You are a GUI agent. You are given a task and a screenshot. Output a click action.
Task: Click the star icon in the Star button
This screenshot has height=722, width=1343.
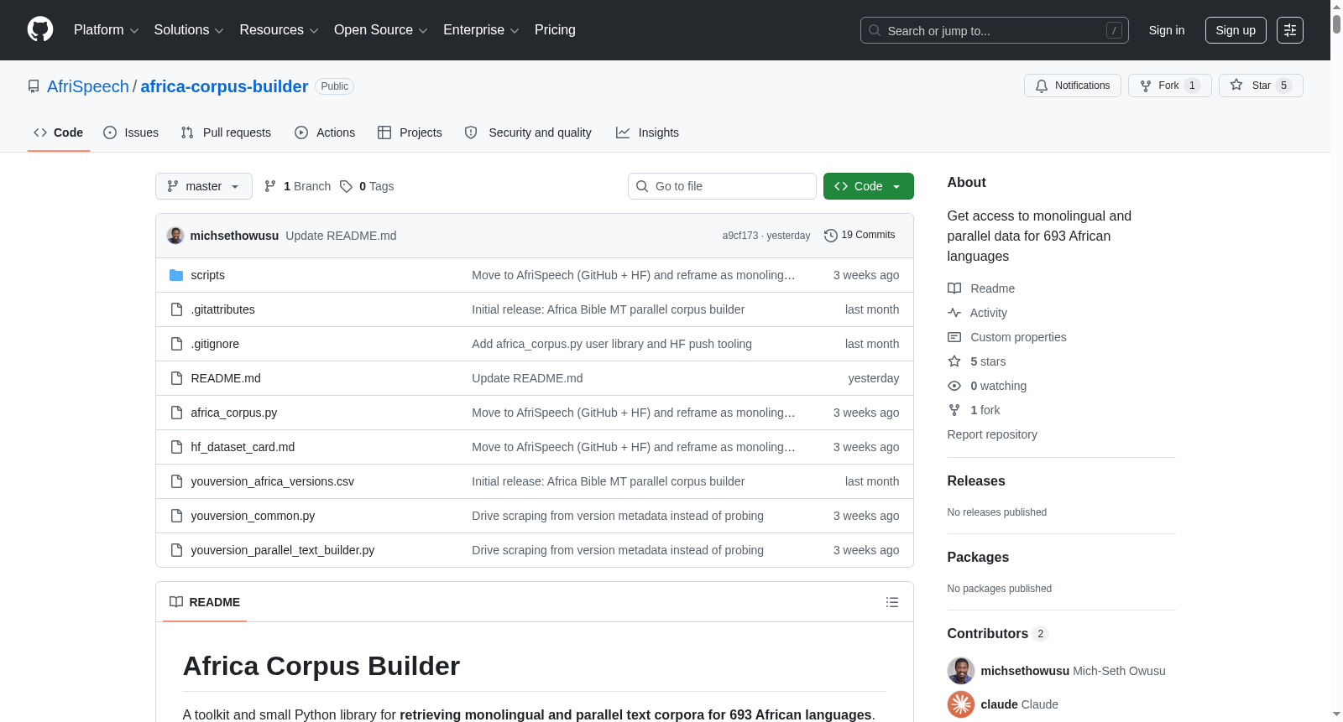(x=1236, y=85)
